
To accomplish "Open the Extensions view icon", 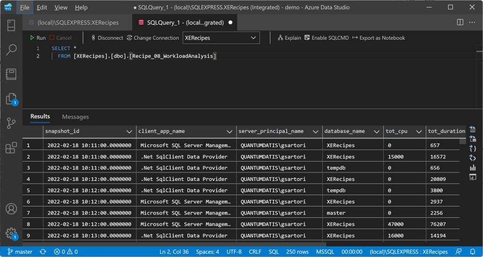I will [x=11, y=148].
